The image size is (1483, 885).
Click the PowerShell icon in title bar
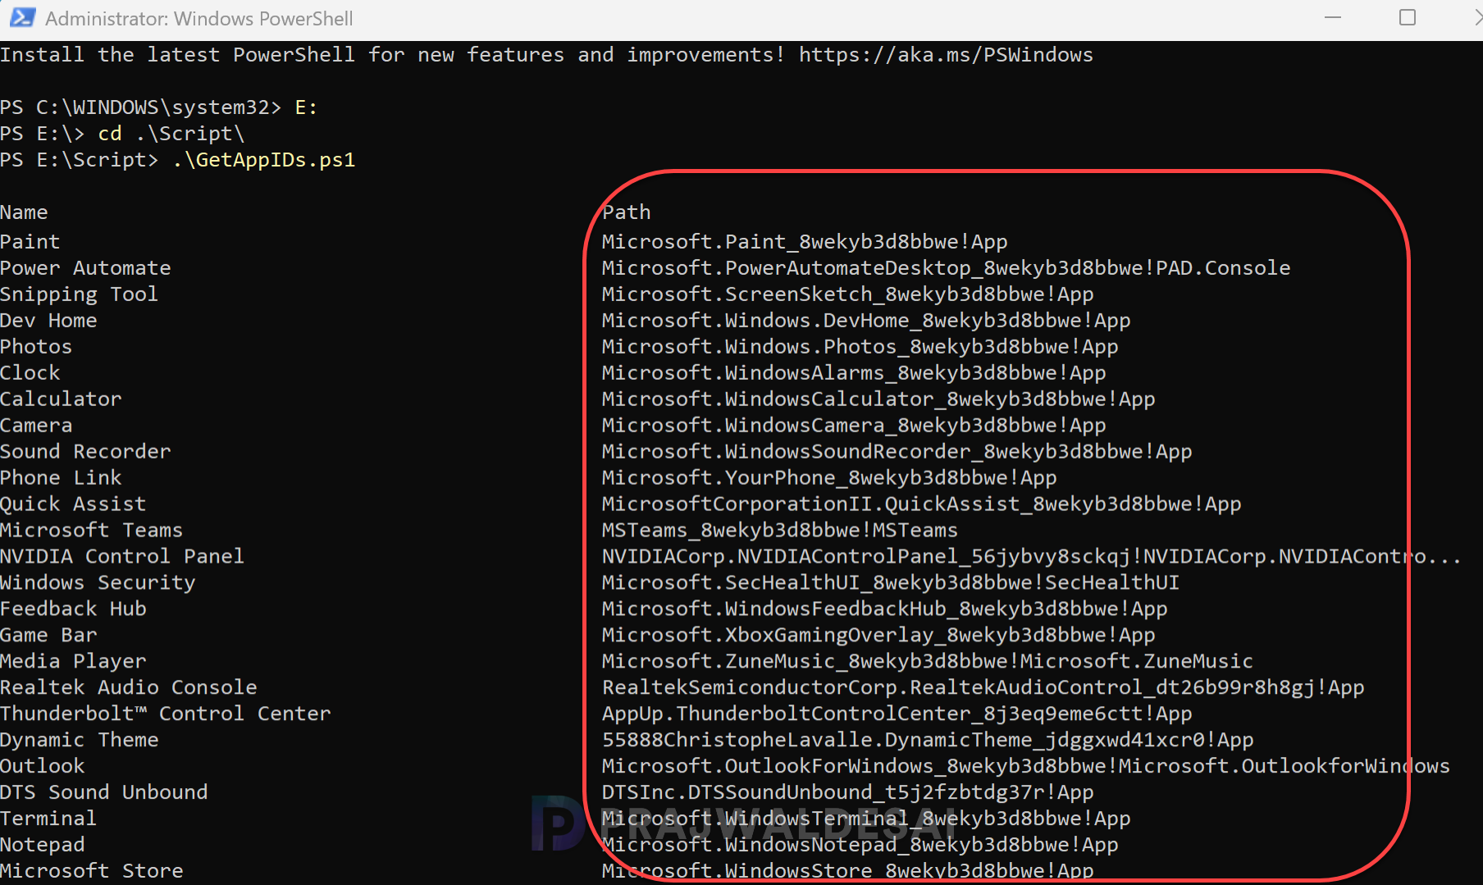pyautogui.click(x=22, y=18)
